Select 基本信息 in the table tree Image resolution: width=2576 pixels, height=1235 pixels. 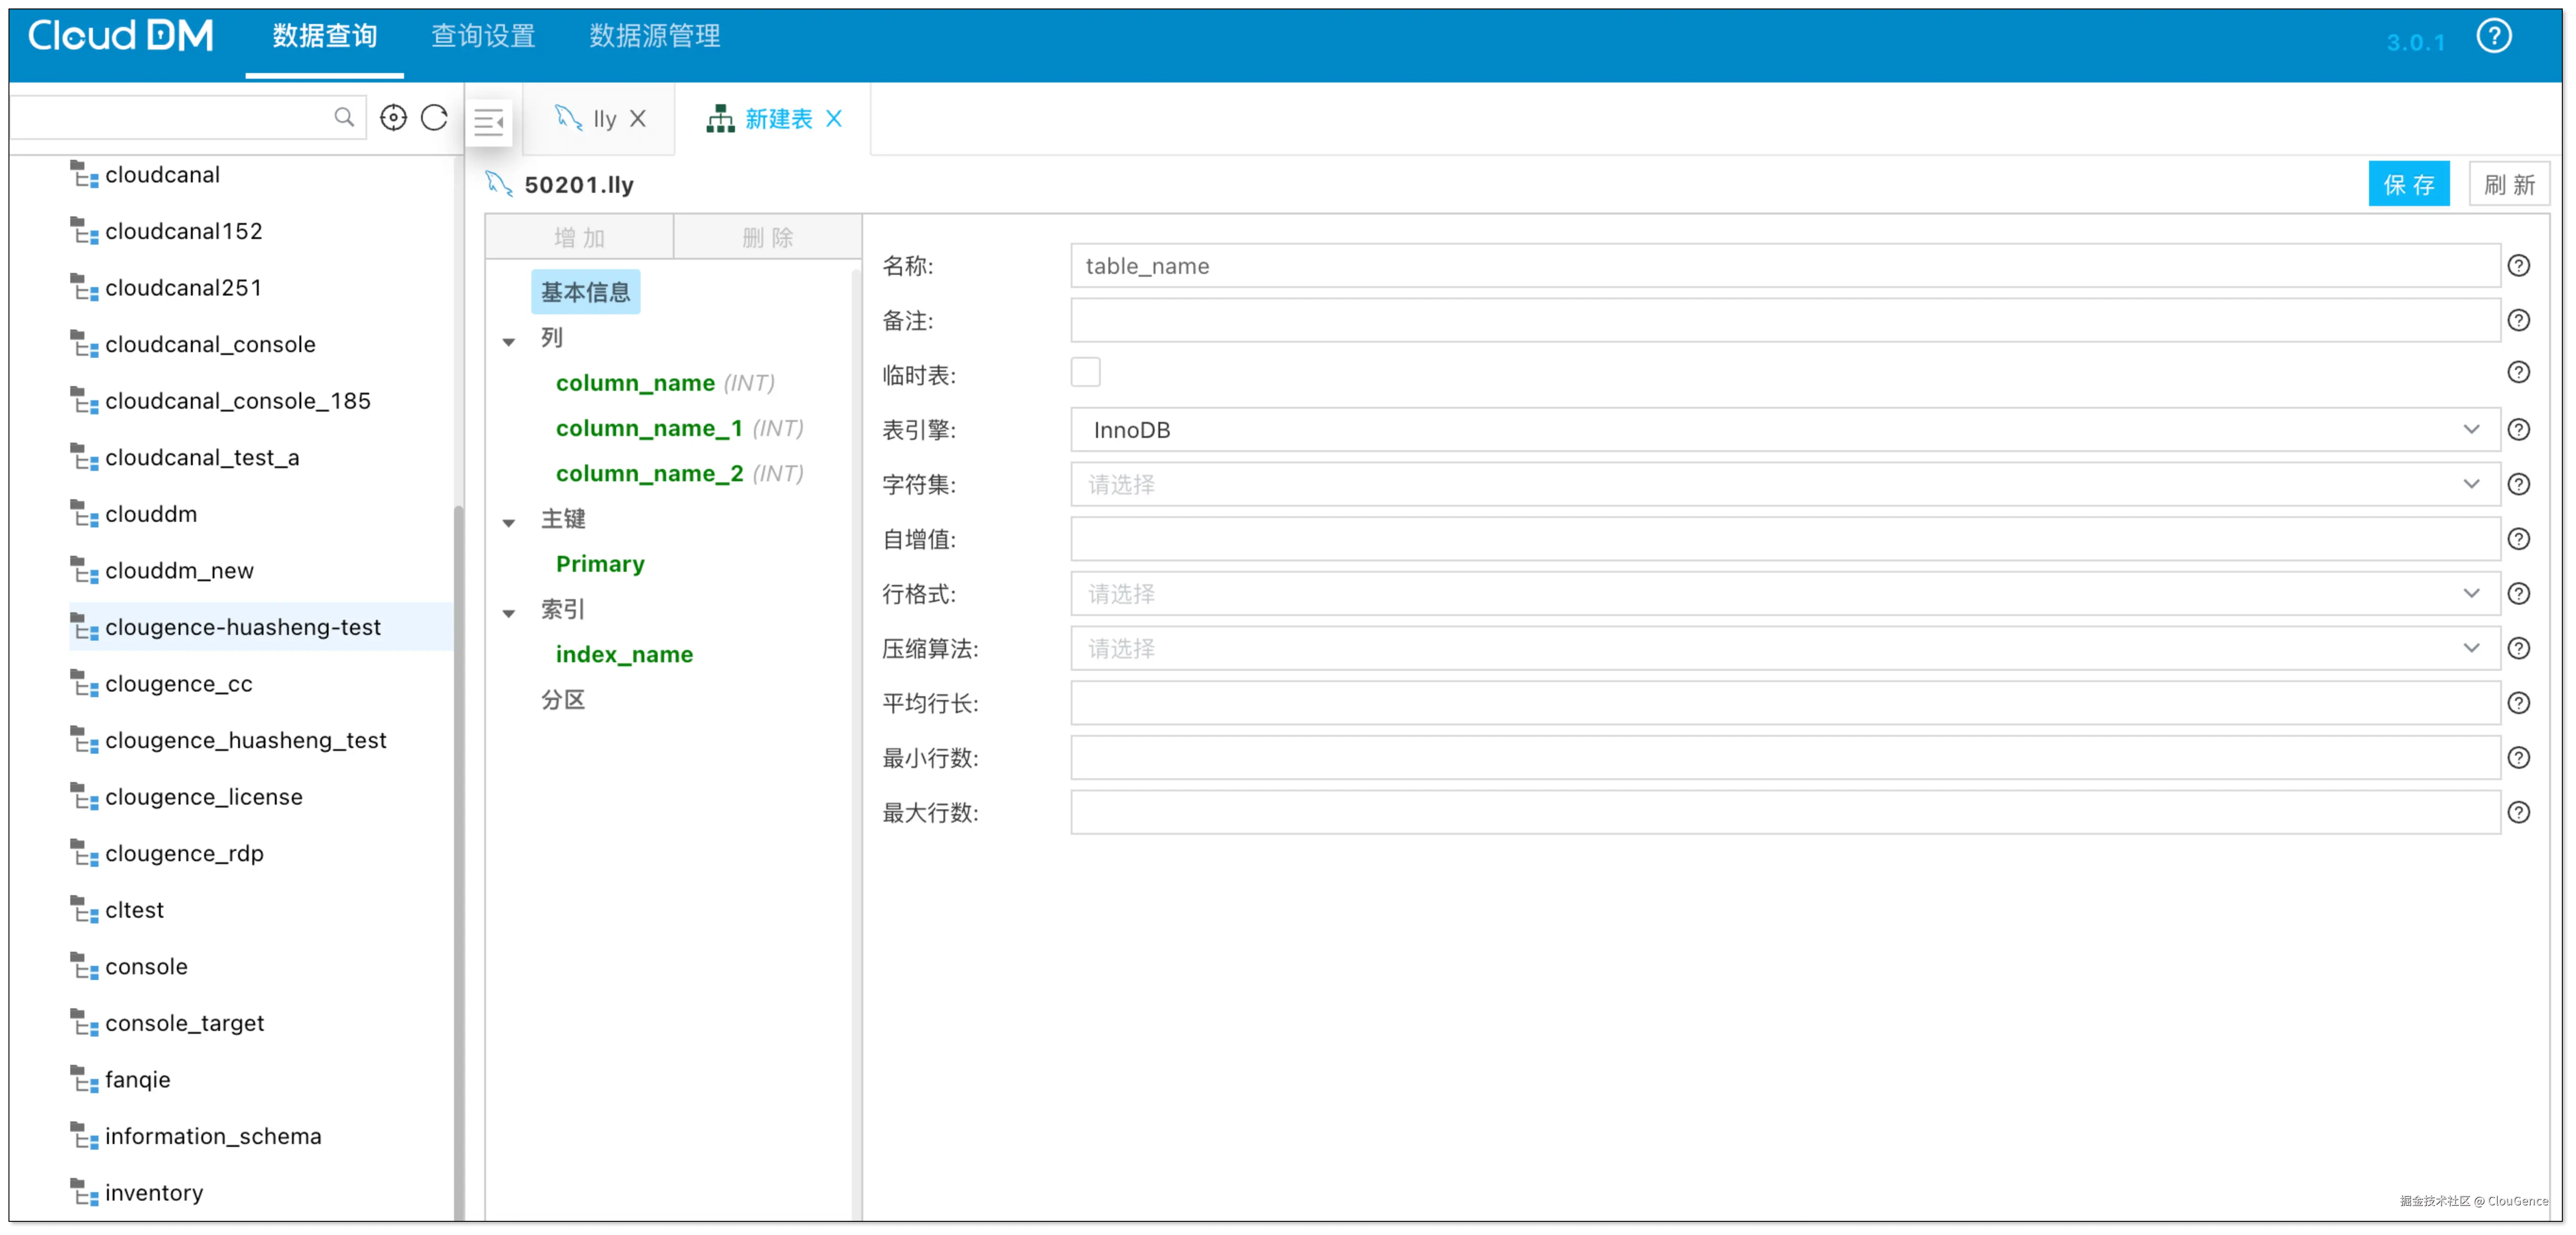tap(585, 292)
